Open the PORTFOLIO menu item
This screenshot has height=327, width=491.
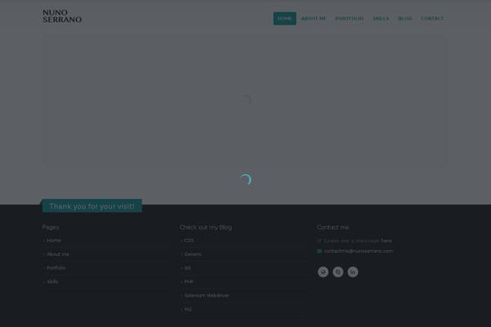click(349, 19)
